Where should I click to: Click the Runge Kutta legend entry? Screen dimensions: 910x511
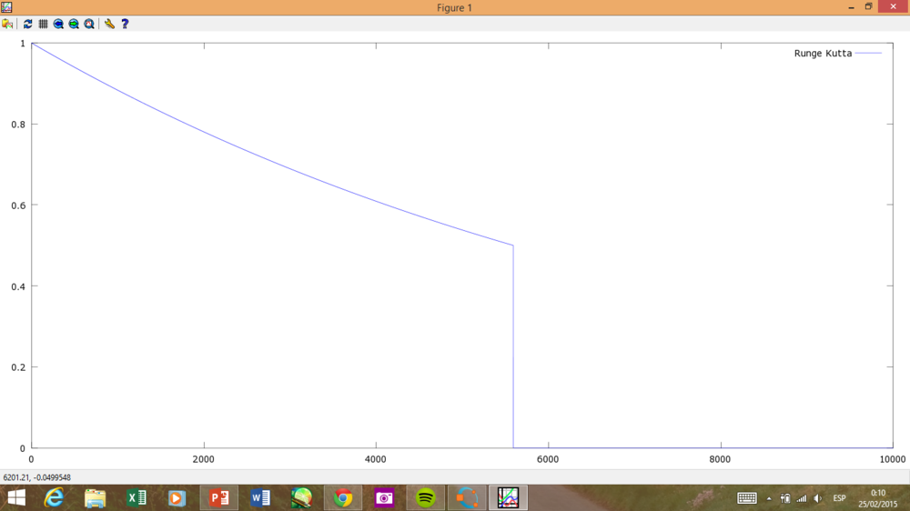824,54
